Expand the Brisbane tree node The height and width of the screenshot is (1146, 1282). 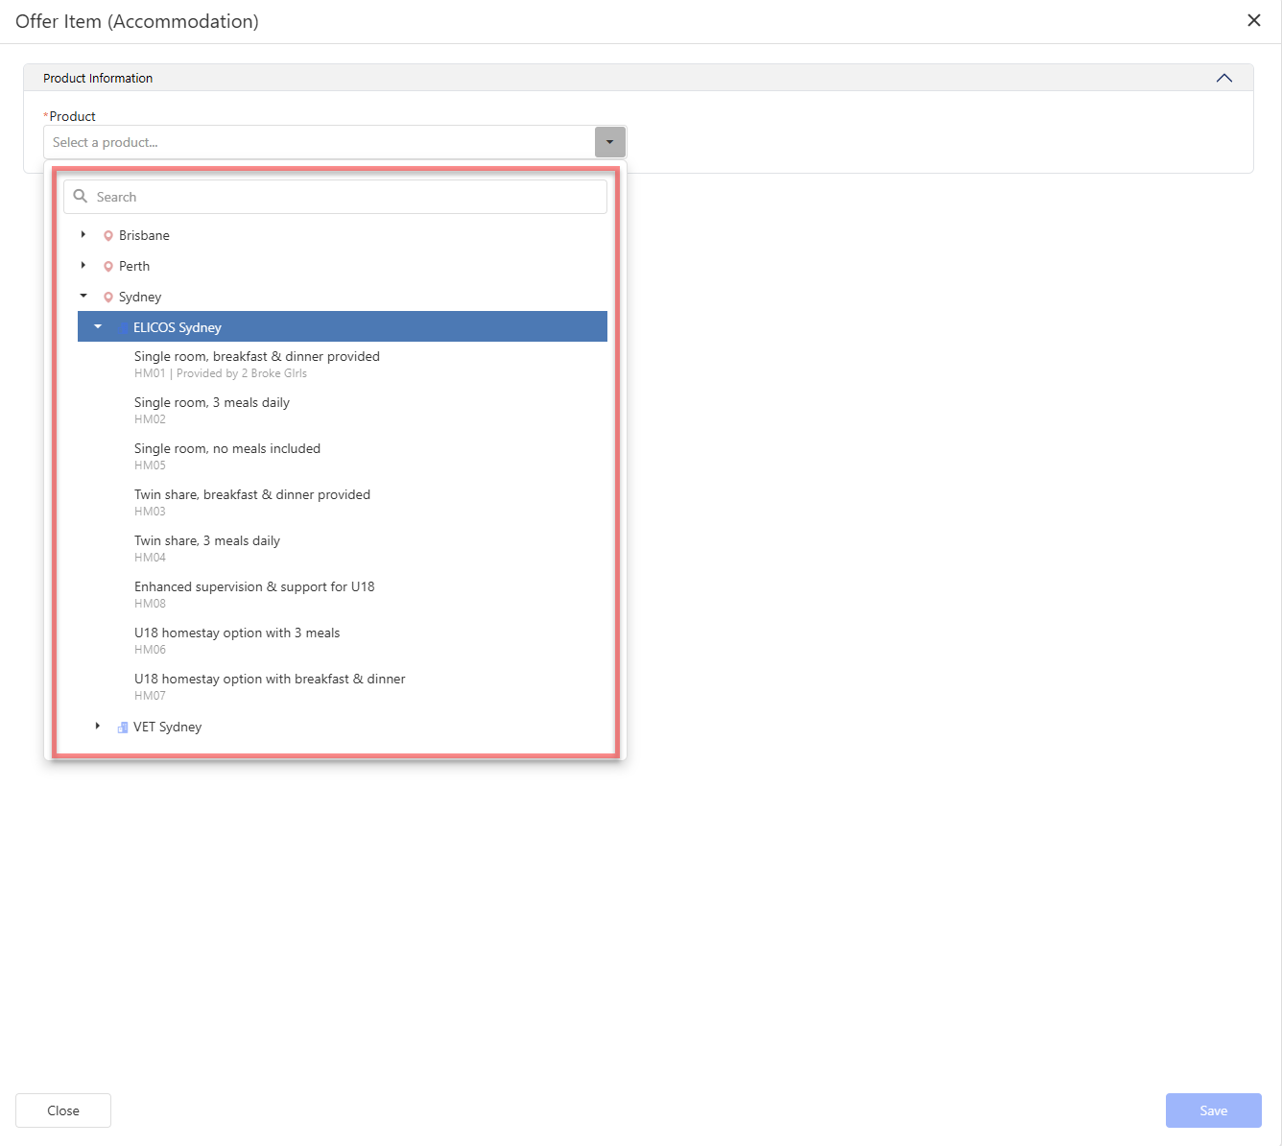(x=83, y=235)
